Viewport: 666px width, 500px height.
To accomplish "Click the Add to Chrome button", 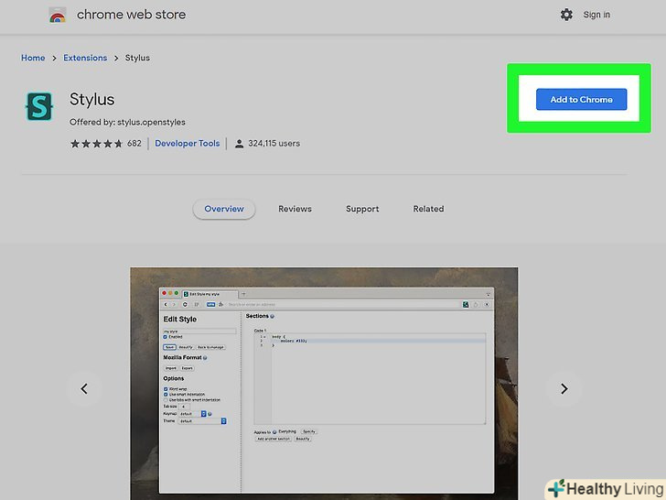I will tap(581, 100).
